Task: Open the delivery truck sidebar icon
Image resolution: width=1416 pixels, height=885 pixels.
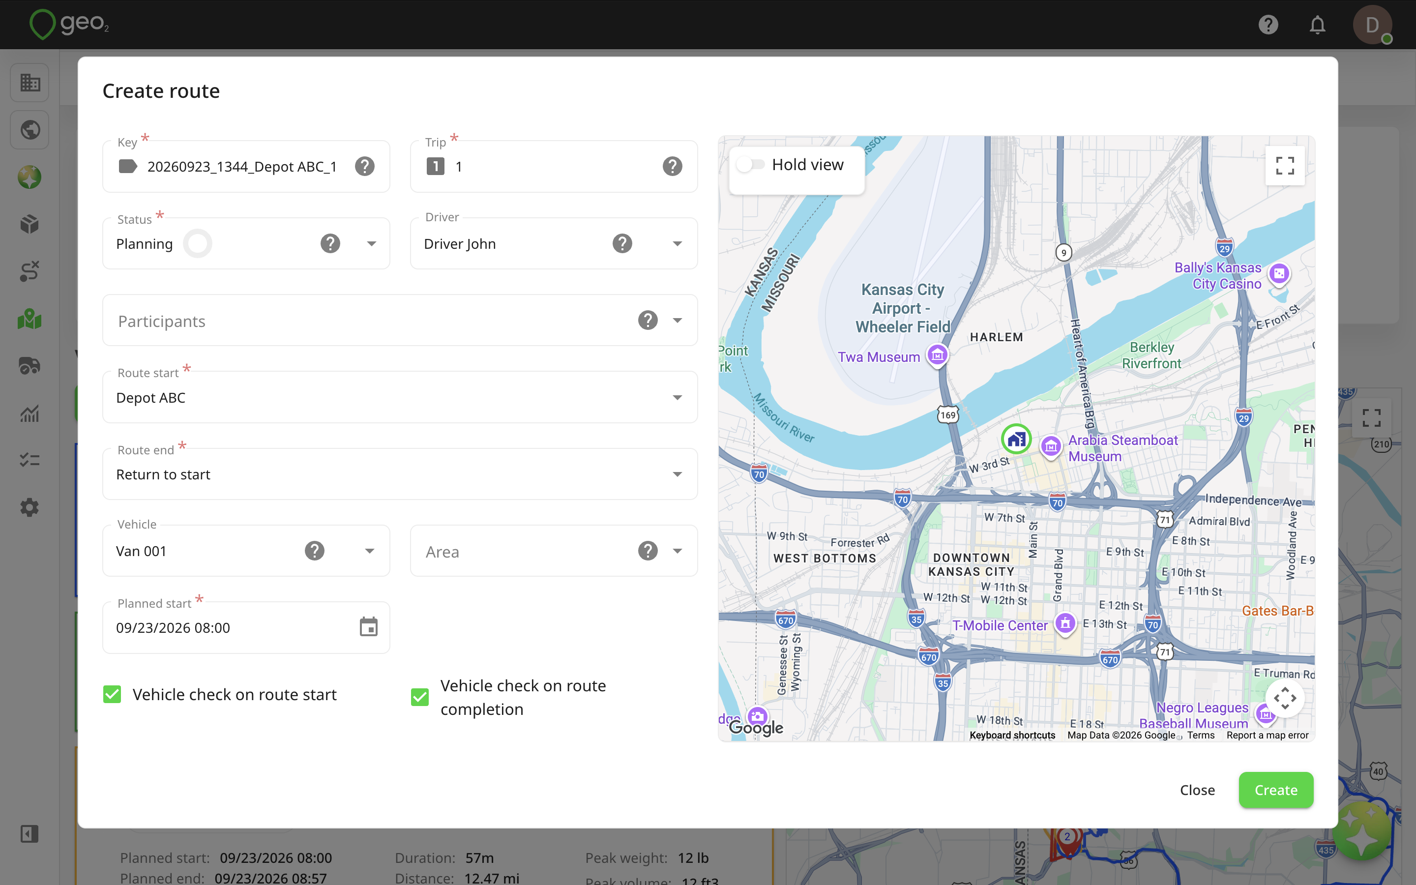Action: (x=29, y=366)
